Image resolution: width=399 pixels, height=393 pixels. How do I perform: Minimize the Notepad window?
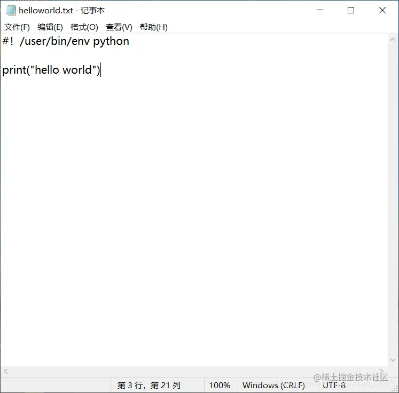(x=320, y=10)
